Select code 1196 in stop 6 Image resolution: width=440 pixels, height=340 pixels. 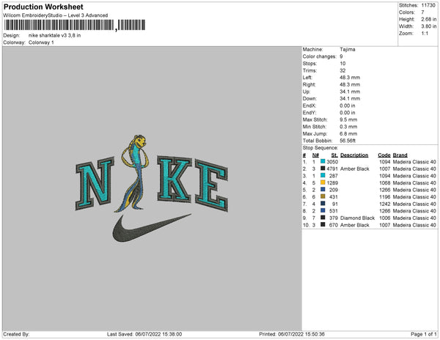pyautogui.click(x=385, y=197)
